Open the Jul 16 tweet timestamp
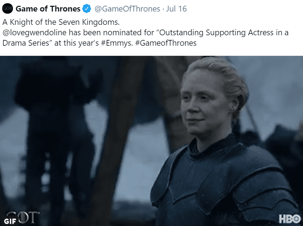 (176, 9)
